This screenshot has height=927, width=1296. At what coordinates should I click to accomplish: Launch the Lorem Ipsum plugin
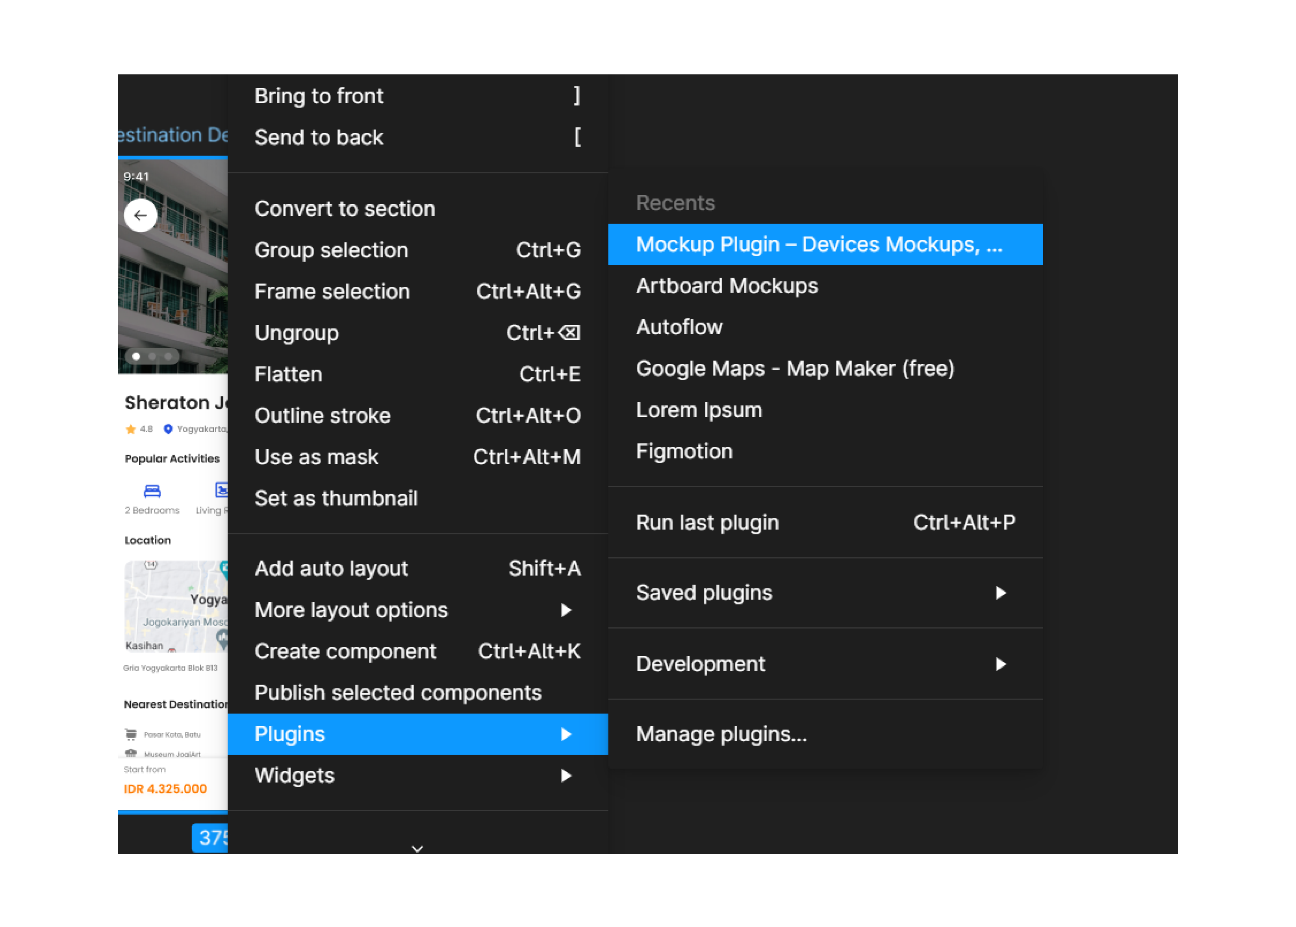coord(825,410)
